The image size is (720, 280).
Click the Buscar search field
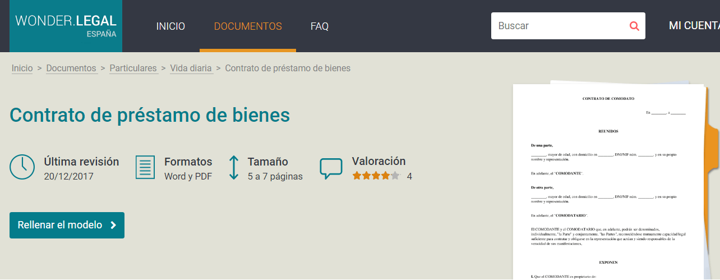pos(568,26)
